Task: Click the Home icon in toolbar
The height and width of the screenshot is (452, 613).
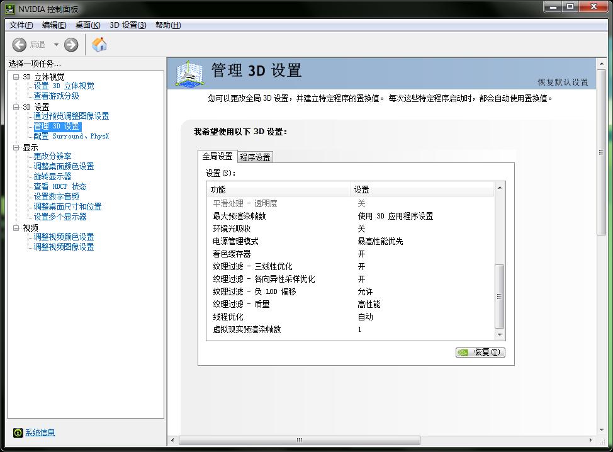Action: (99, 44)
